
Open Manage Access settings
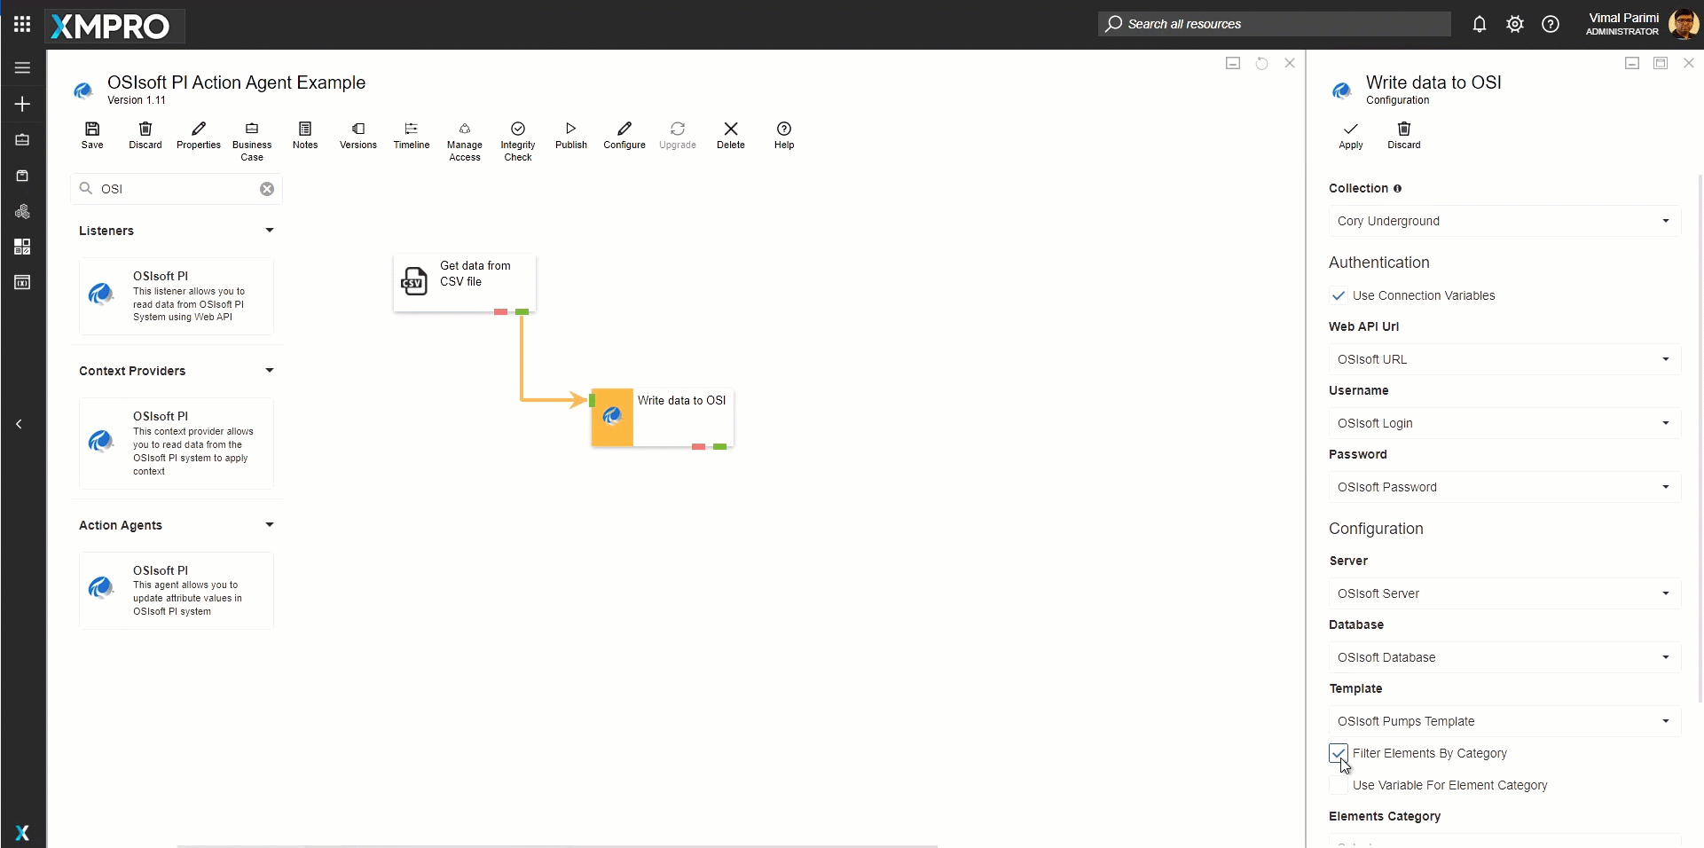tap(464, 141)
